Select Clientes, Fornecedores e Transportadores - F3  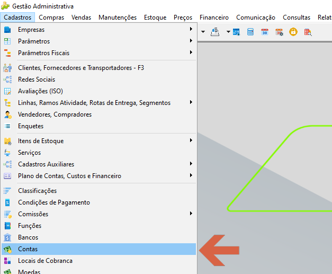point(98,68)
